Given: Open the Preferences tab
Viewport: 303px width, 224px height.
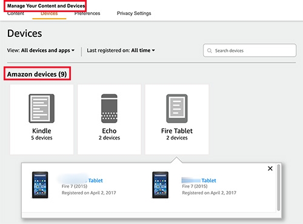Looking at the screenshot, I should pos(87,13).
